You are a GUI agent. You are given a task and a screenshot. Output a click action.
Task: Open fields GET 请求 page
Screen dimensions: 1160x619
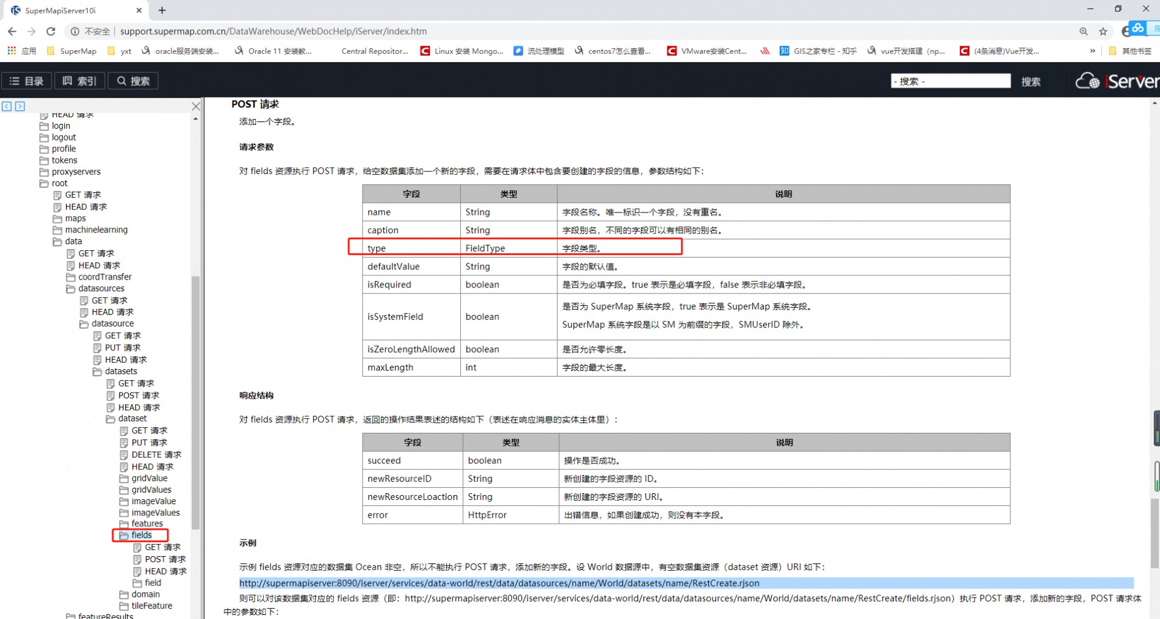tap(157, 548)
